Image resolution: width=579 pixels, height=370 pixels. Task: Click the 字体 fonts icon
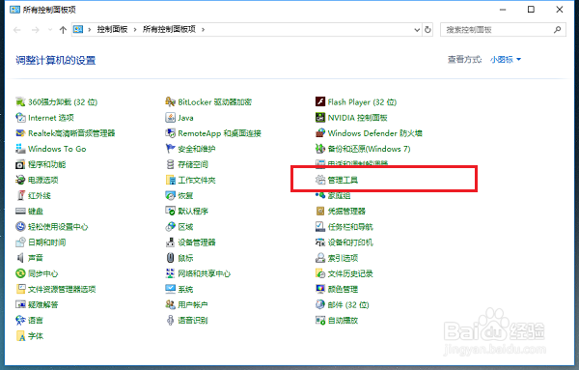(x=20, y=335)
